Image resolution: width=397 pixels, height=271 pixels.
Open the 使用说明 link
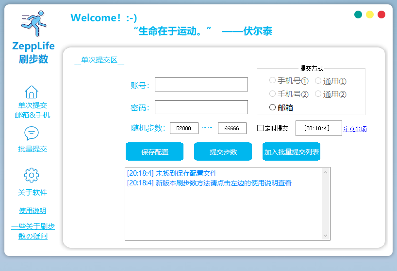33,211
